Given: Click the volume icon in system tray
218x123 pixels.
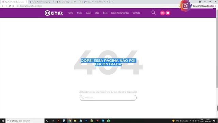Looking at the screenshot, I should tap(198, 121).
